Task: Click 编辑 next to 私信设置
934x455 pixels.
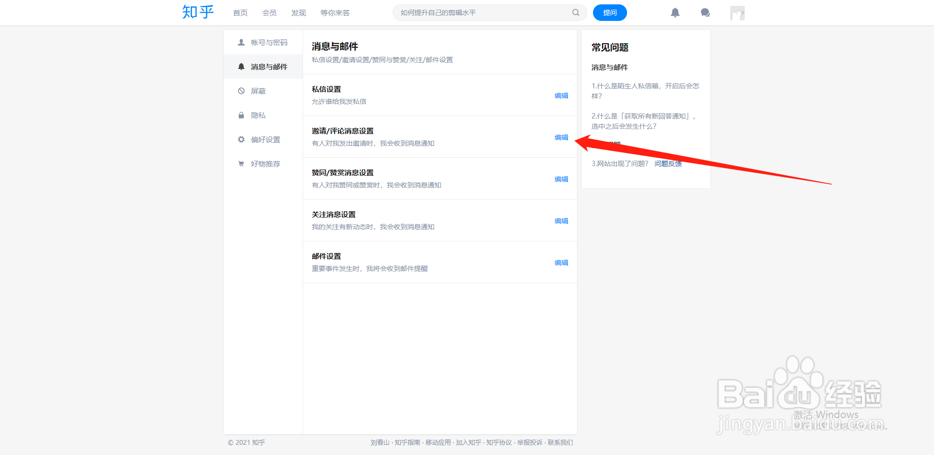Action: pos(561,96)
